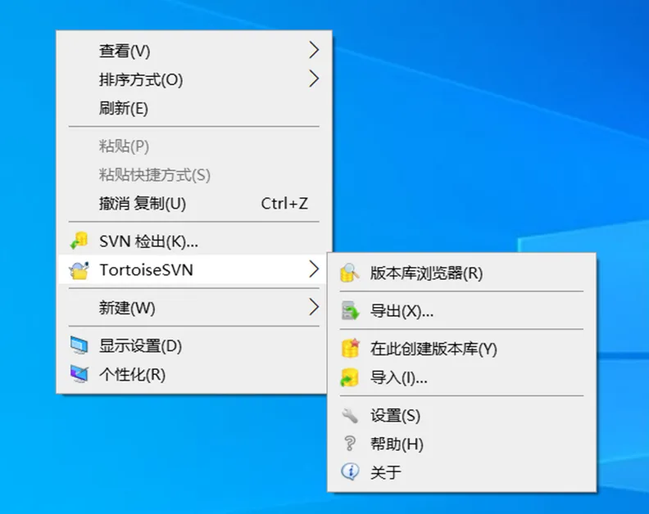Click the SVN 检出 checkout icon
This screenshot has height=514, width=649.
point(79,241)
